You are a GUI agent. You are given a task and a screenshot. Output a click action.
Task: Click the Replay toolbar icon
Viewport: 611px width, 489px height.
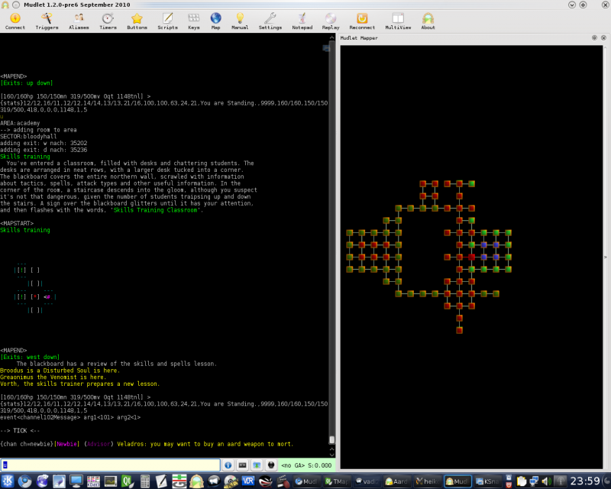[331, 21]
